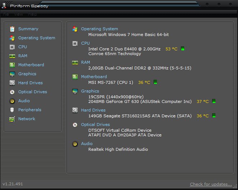The width and height of the screenshot is (238, 190).
Task: Open the Hard Drives section heading
Action: pos(93,110)
